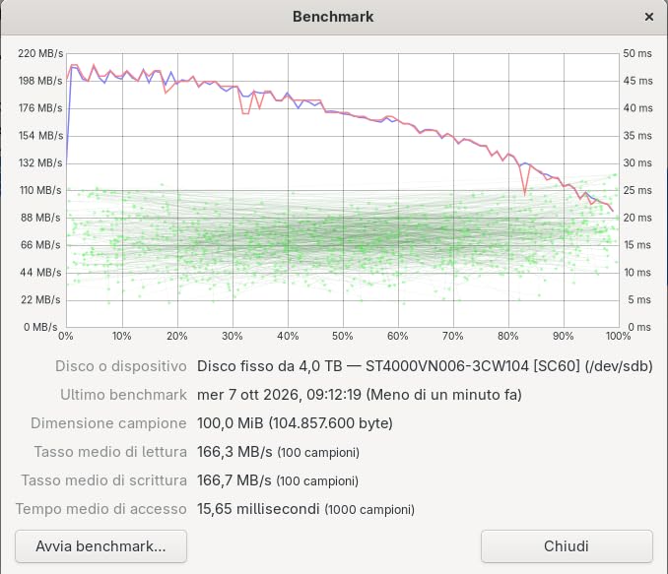Click the 30% x-axis label
Viewport: 668px width, 574px height.
click(x=233, y=337)
